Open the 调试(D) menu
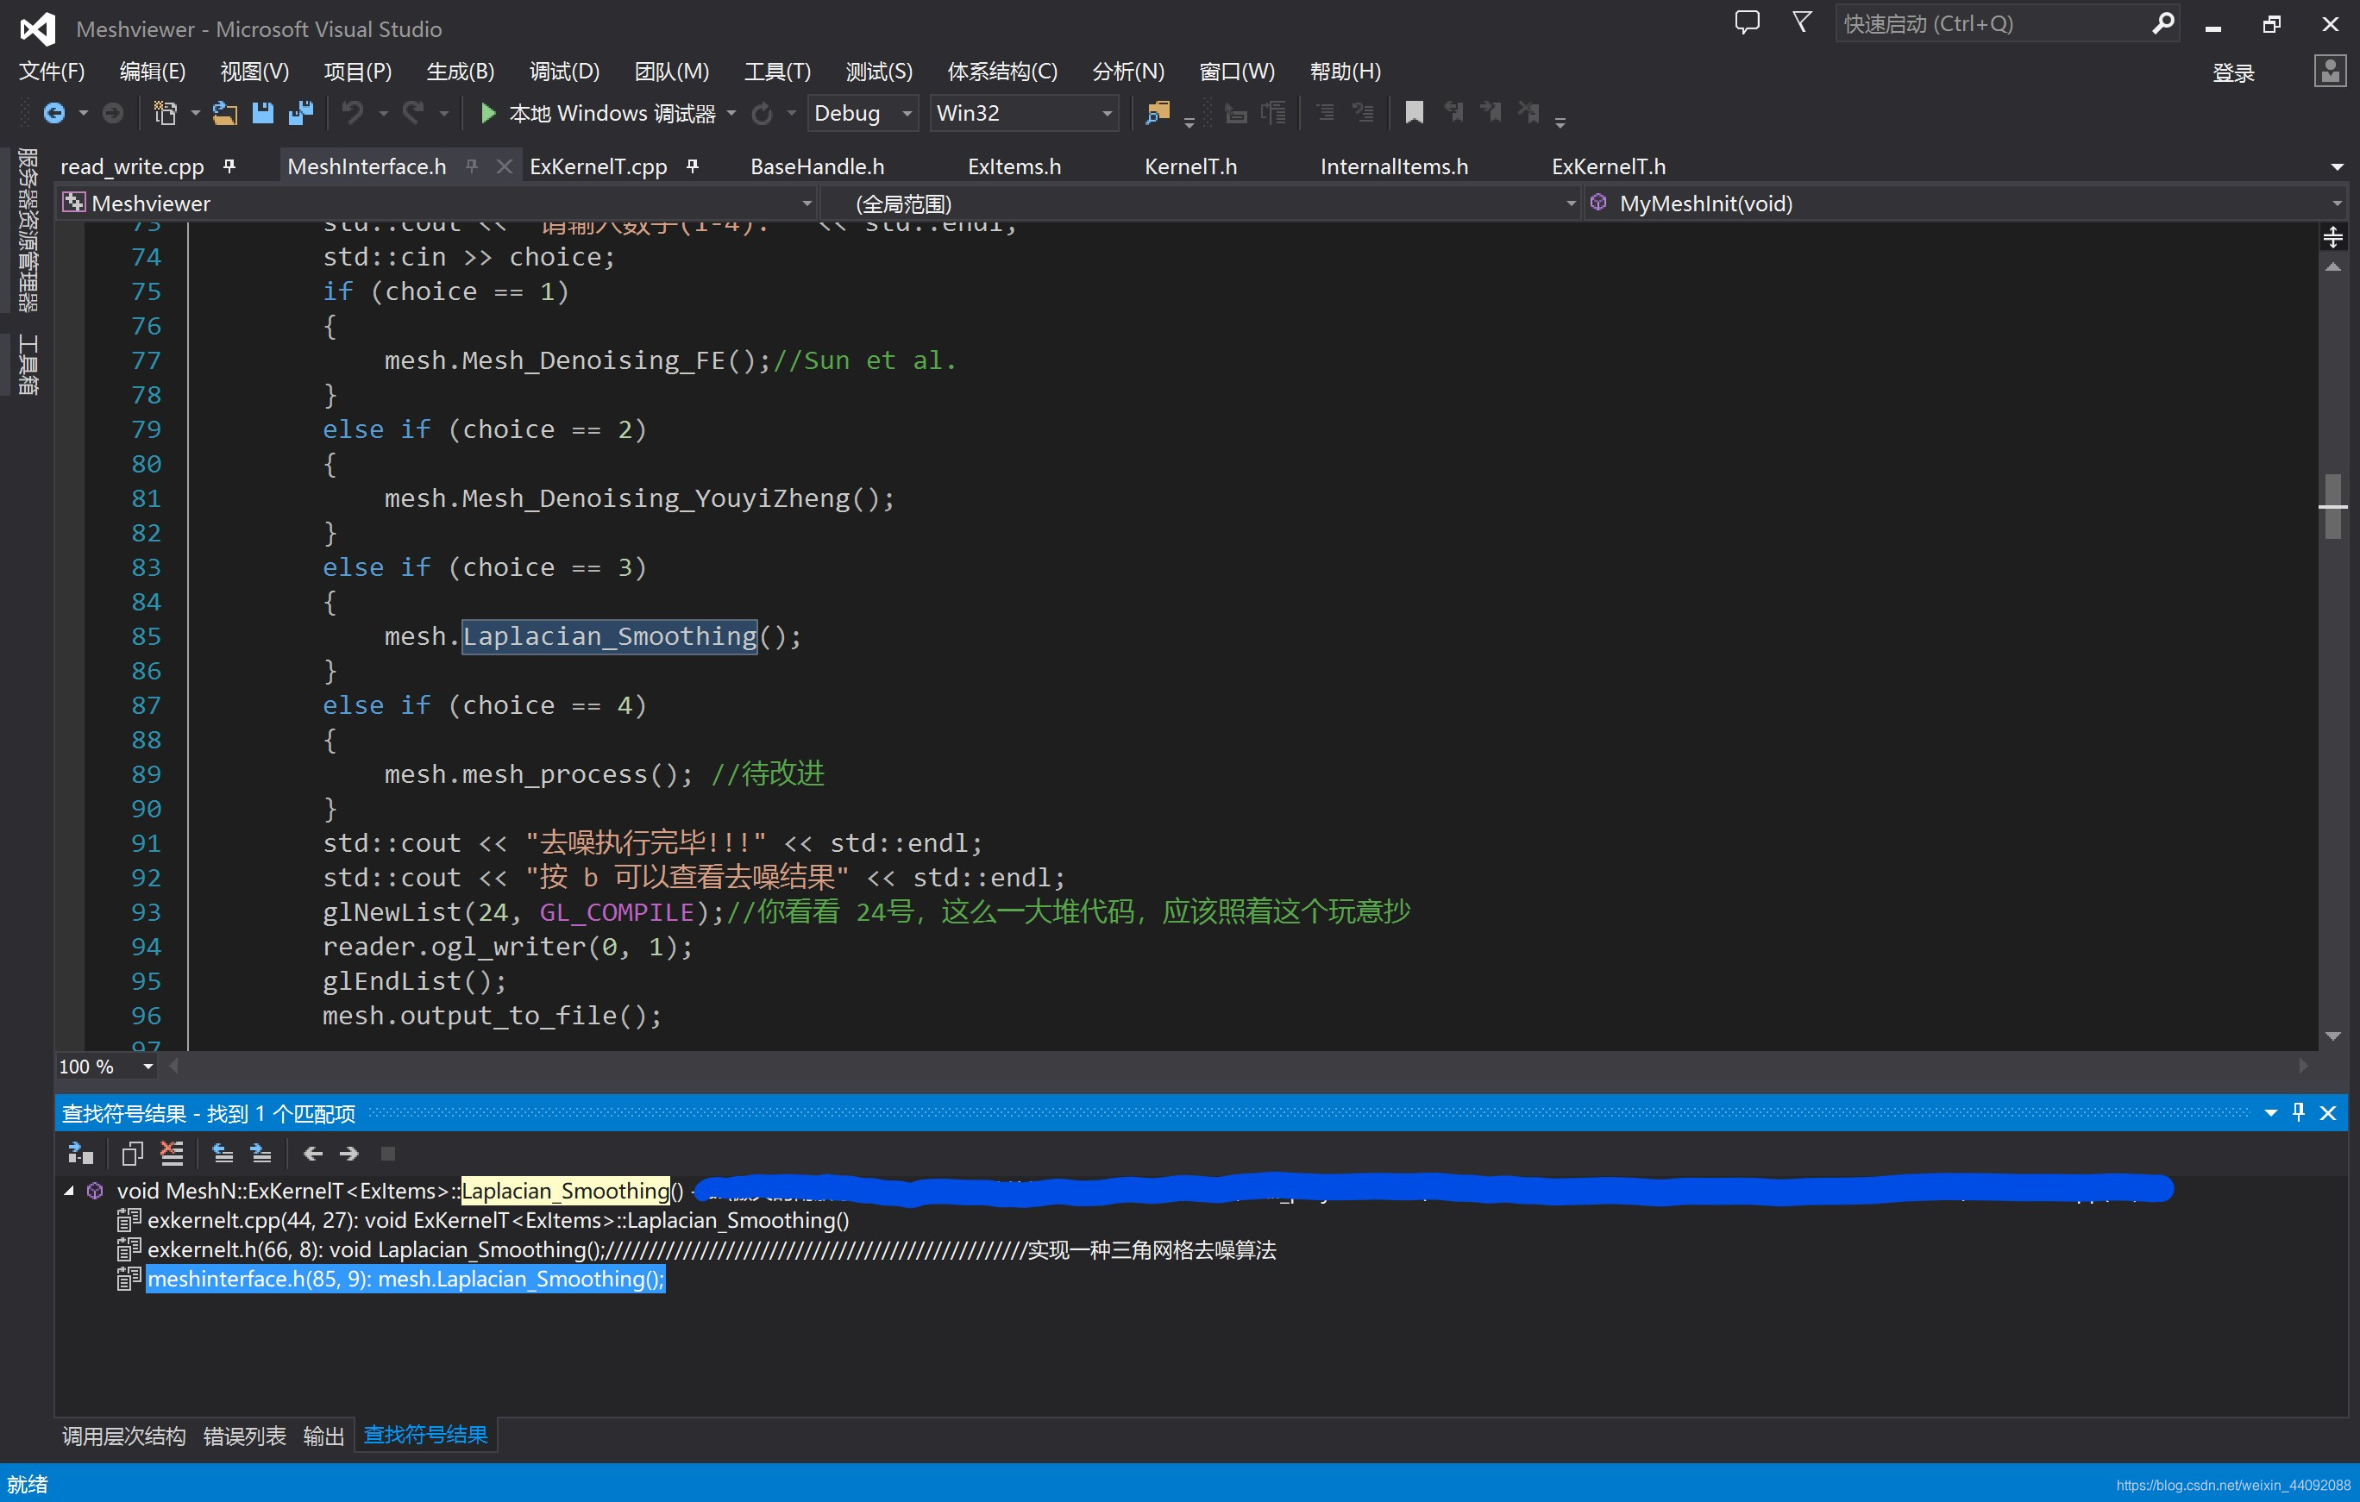The image size is (2360, 1502). pyautogui.click(x=564, y=72)
